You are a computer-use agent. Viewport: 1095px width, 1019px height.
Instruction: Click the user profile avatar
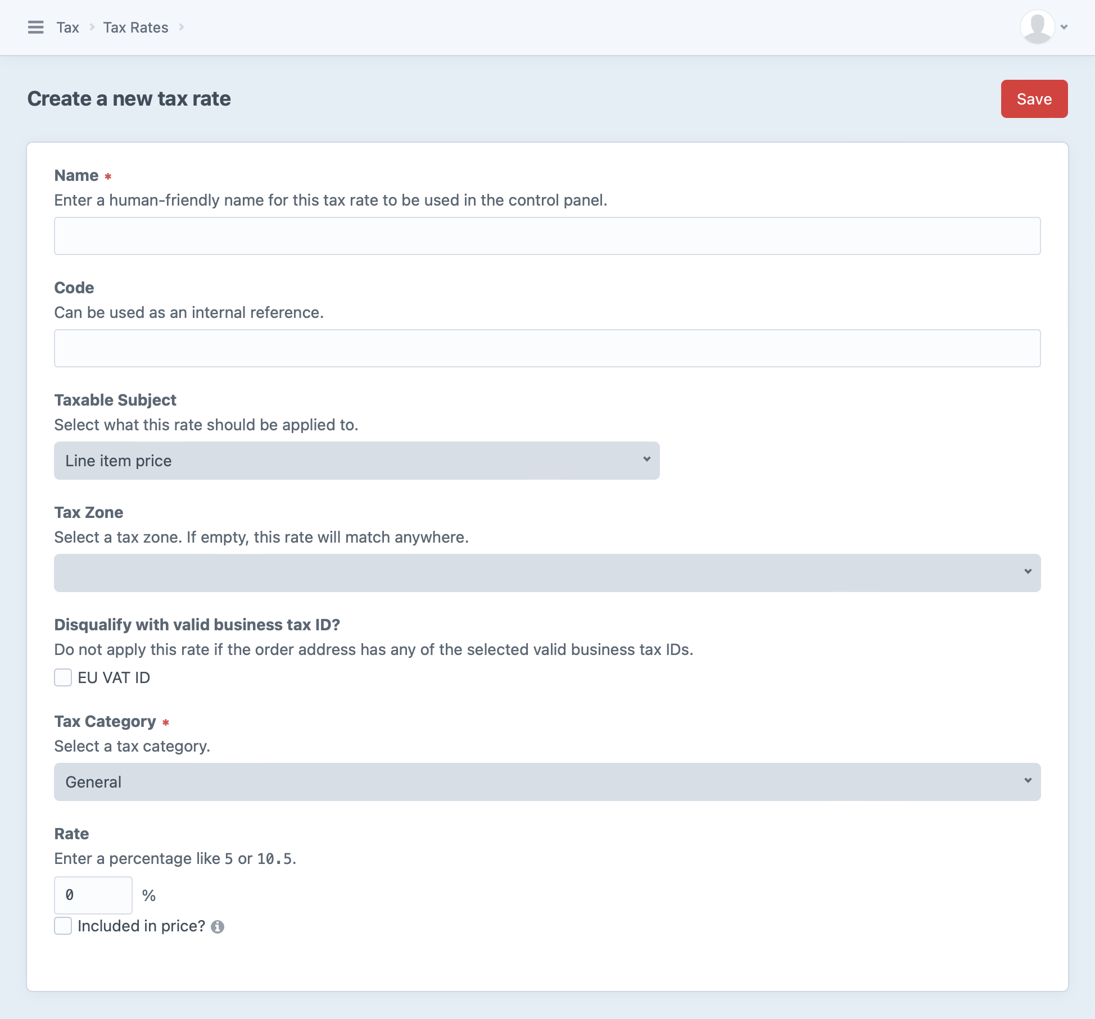pyautogui.click(x=1037, y=27)
